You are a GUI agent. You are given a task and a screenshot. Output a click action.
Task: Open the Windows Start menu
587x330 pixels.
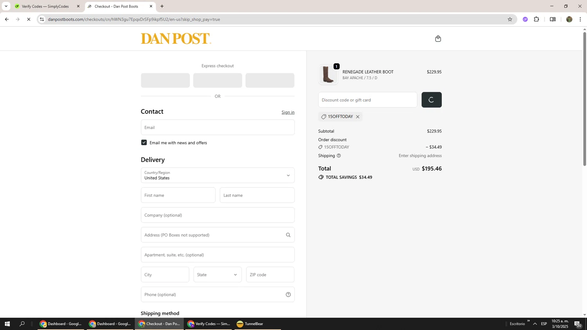pyautogui.click(x=7, y=324)
